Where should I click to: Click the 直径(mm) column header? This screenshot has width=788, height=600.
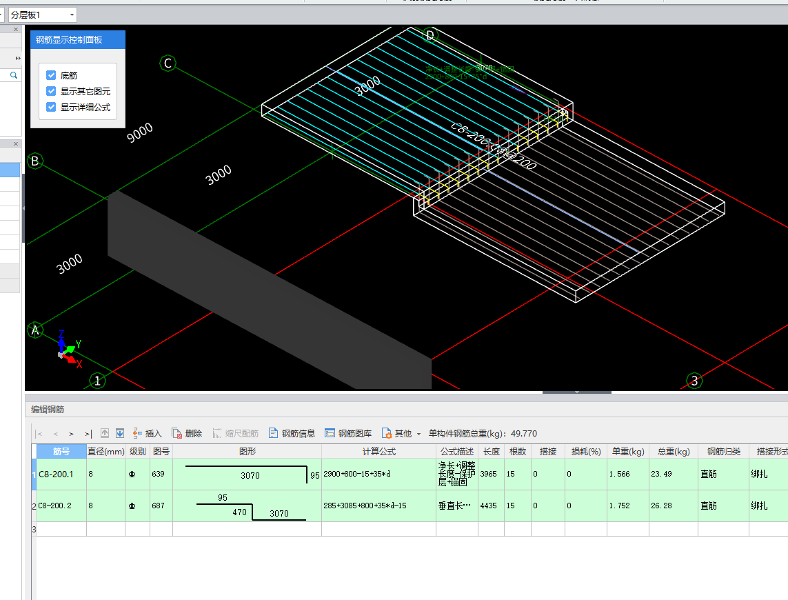(106, 452)
